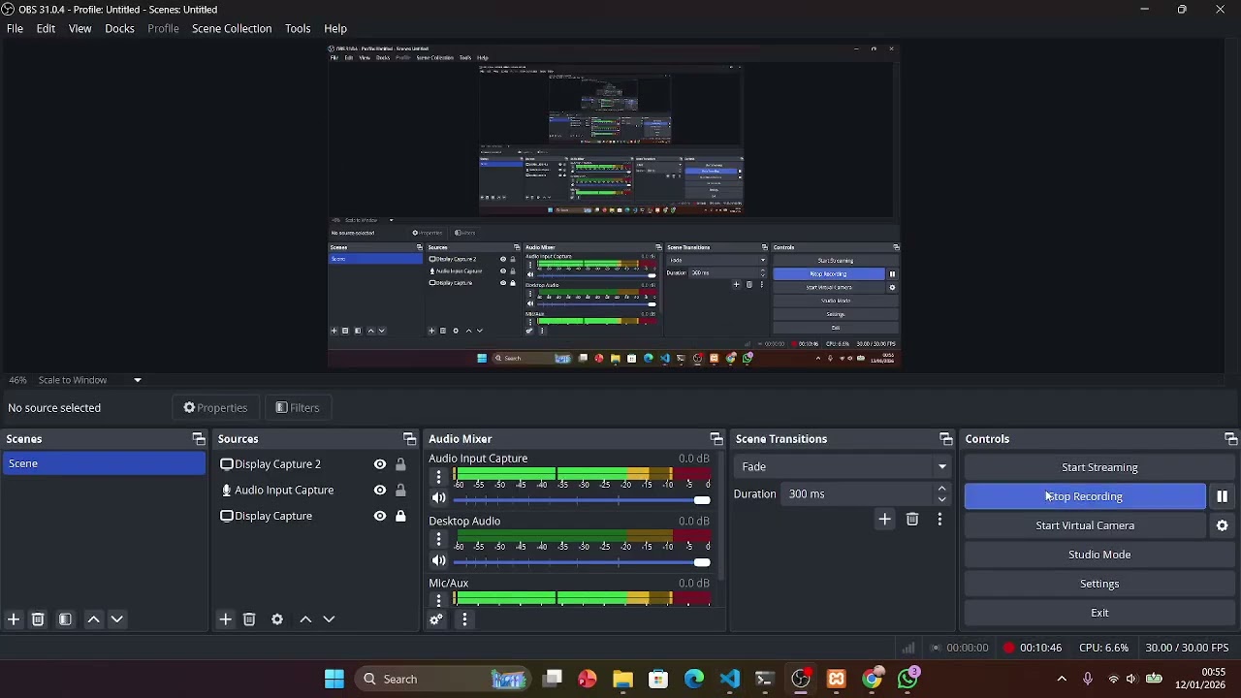This screenshot has width=1241, height=698.
Task: Remove transition with trash icon
Action: click(x=912, y=520)
